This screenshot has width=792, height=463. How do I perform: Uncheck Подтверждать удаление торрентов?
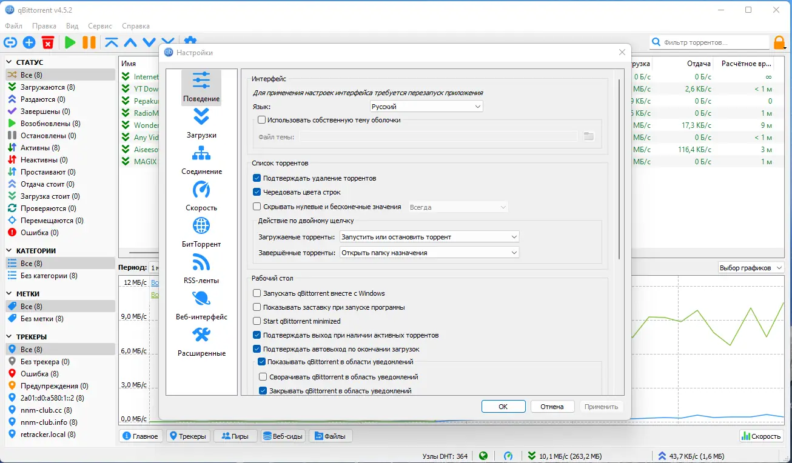point(257,178)
